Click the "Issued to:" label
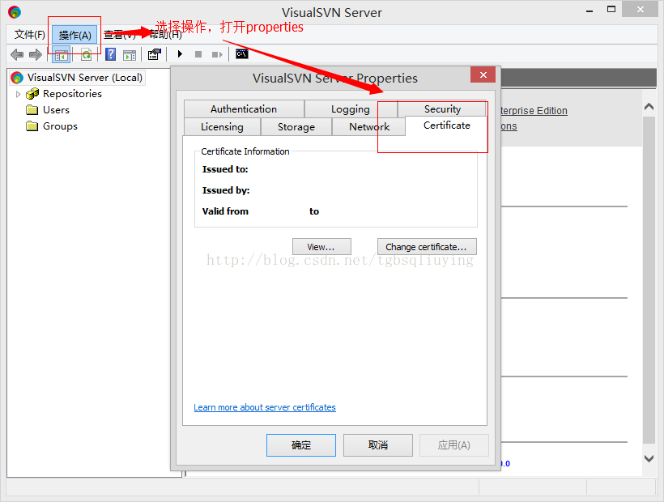 pyautogui.click(x=225, y=169)
